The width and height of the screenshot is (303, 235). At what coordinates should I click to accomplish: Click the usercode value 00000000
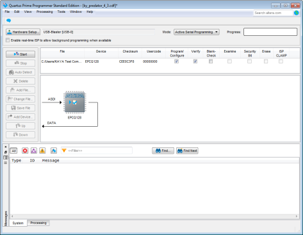[150, 61]
